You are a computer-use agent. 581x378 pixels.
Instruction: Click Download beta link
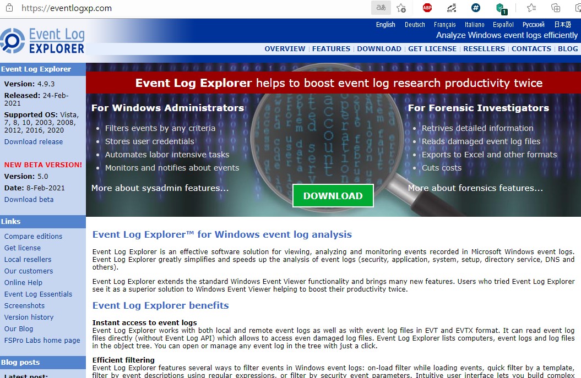pyautogui.click(x=29, y=200)
